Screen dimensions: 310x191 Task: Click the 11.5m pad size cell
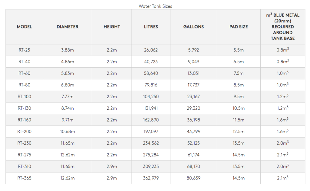[x=239, y=120]
